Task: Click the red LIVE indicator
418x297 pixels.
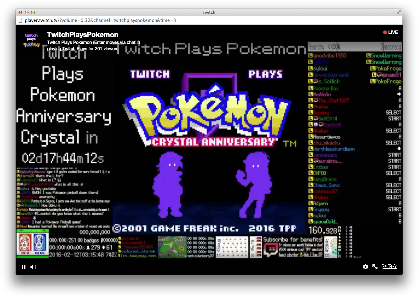Action: click(x=390, y=32)
